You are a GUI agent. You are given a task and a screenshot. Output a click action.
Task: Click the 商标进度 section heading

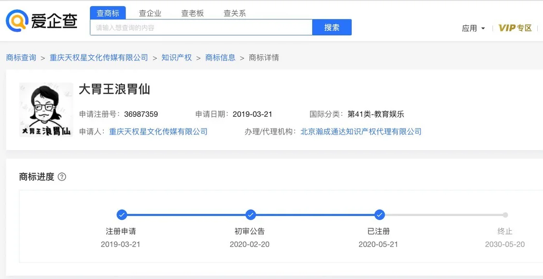coord(37,177)
